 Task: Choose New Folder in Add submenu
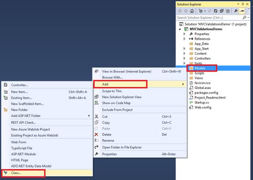click(x=47, y=110)
